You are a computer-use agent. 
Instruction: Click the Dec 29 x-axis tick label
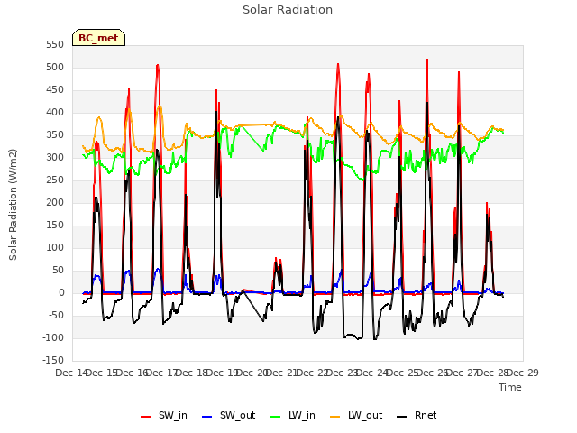pyautogui.click(x=523, y=373)
